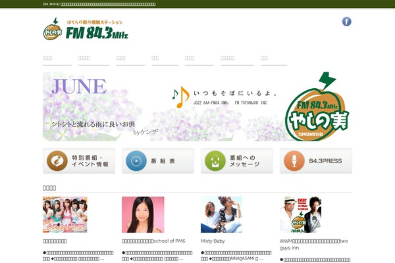The height and width of the screenshot is (263, 395).
Task: Open 特別番組・イベント情報 button
Action: [x=79, y=161]
